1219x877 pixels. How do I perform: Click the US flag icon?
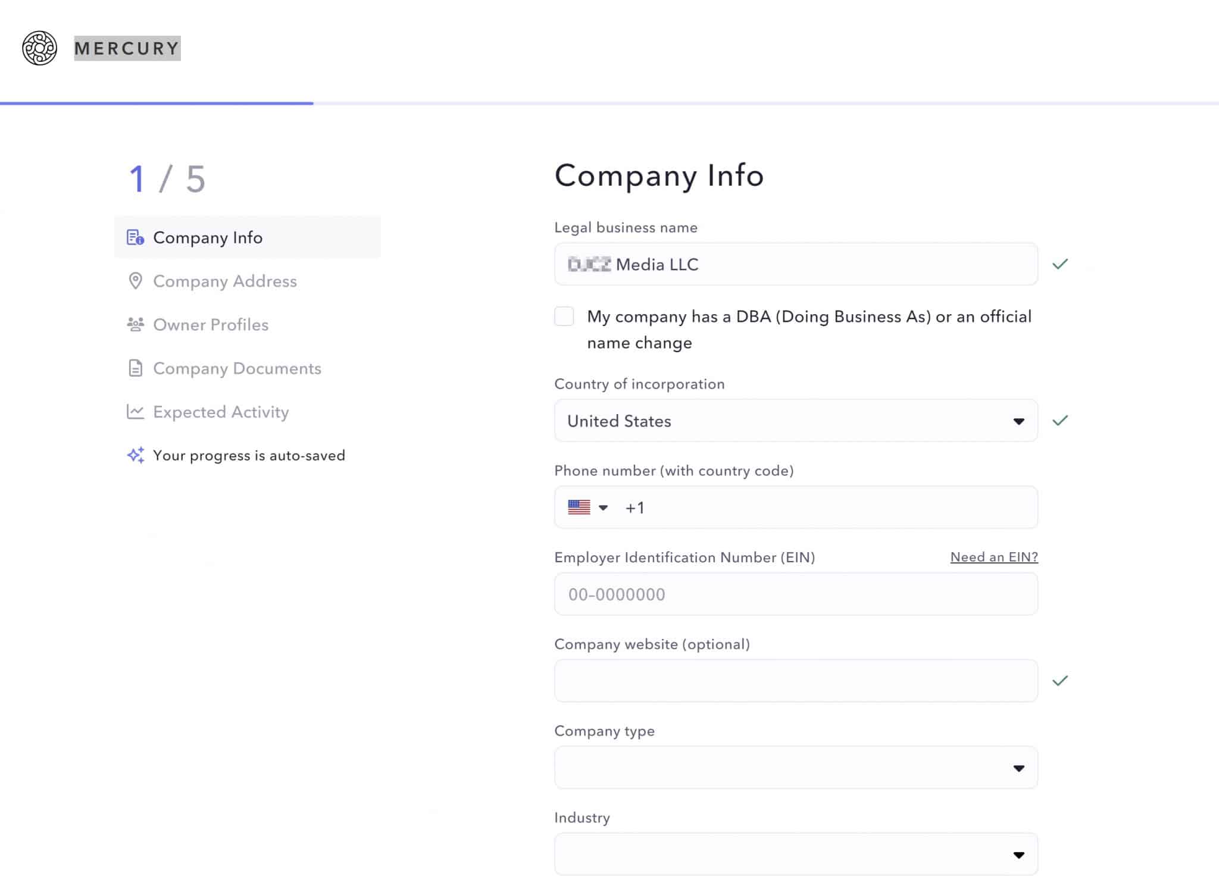[579, 508]
